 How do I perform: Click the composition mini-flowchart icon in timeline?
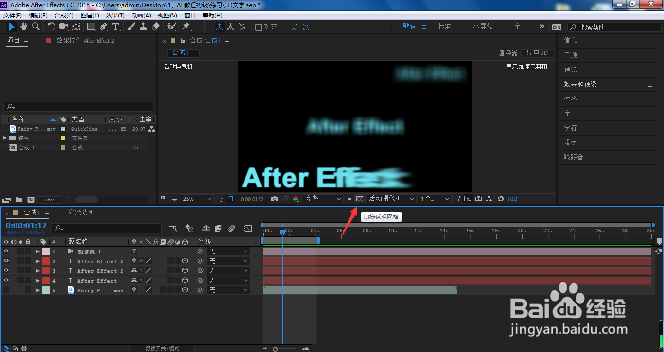[173, 228]
